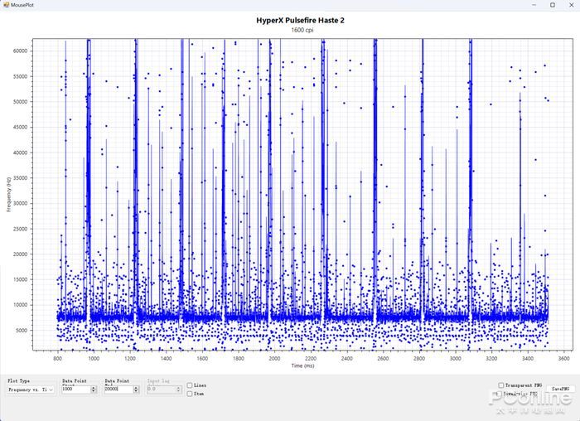Open the Plot Type dropdown
Image resolution: width=580 pixels, height=421 pixels.
pyautogui.click(x=31, y=390)
